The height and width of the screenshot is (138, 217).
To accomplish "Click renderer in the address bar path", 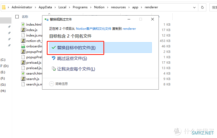I will [x=151, y=7].
